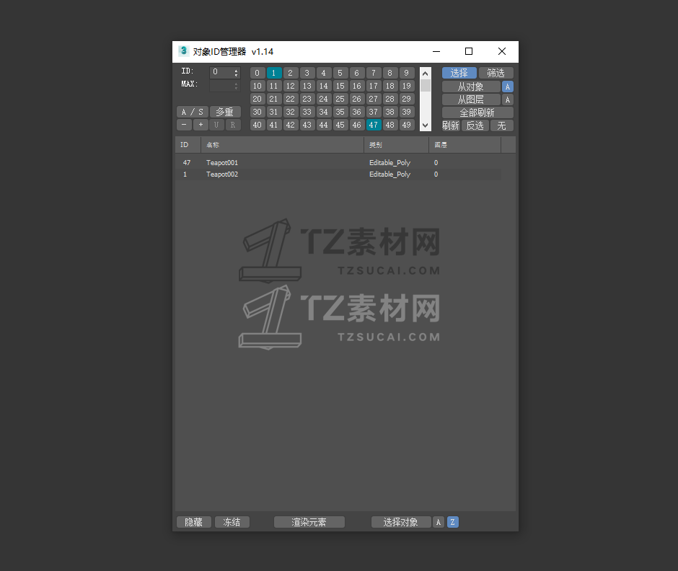The width and height of the screenshot is (678, 571).
Task: Click Editable_Poly cell for Teapot001
Action: [389, 162]
